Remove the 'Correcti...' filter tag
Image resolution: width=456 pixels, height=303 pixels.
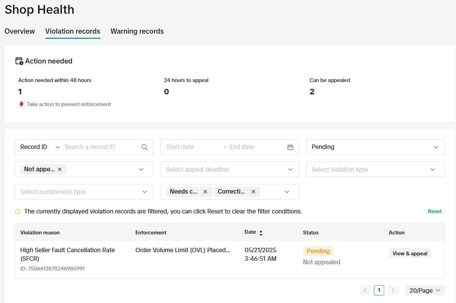(x=253, y=192)
